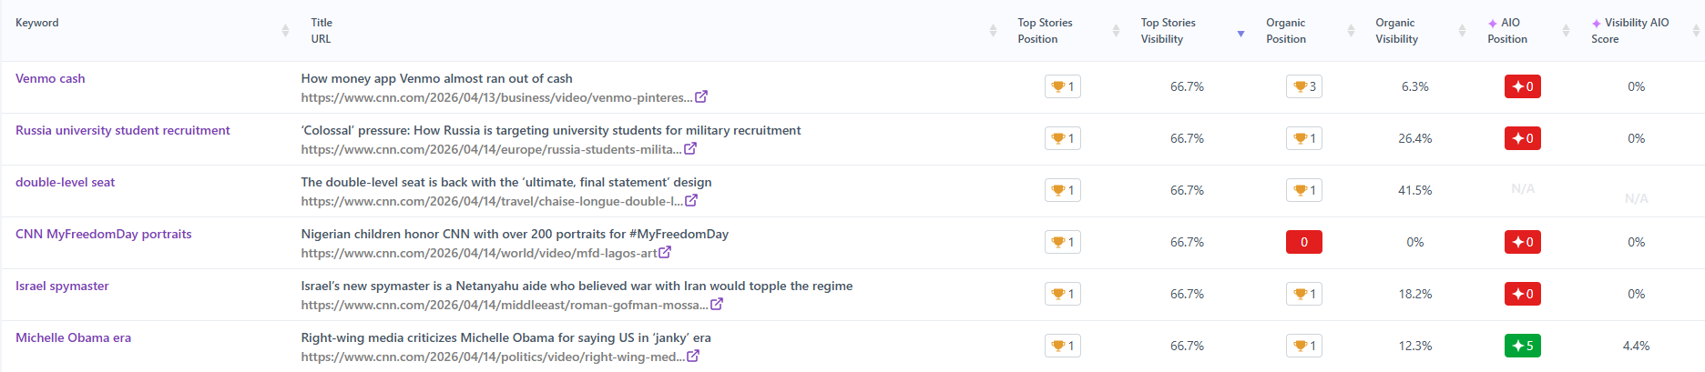The height and width of the screenshot is (372, 1705).
Task: Click Organic Position trophy badge for Venmo cash
Action: (1304, 86)
